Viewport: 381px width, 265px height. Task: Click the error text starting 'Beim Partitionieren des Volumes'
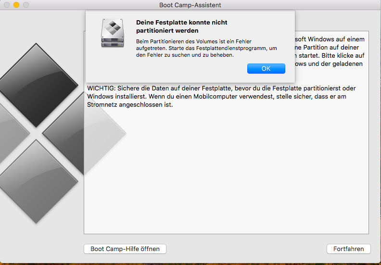tap(206, 48)
